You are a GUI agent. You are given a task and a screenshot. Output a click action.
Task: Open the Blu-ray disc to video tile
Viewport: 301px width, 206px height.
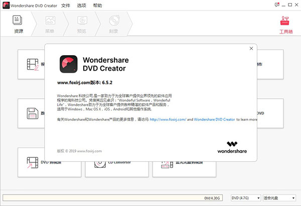pos(184,169)
